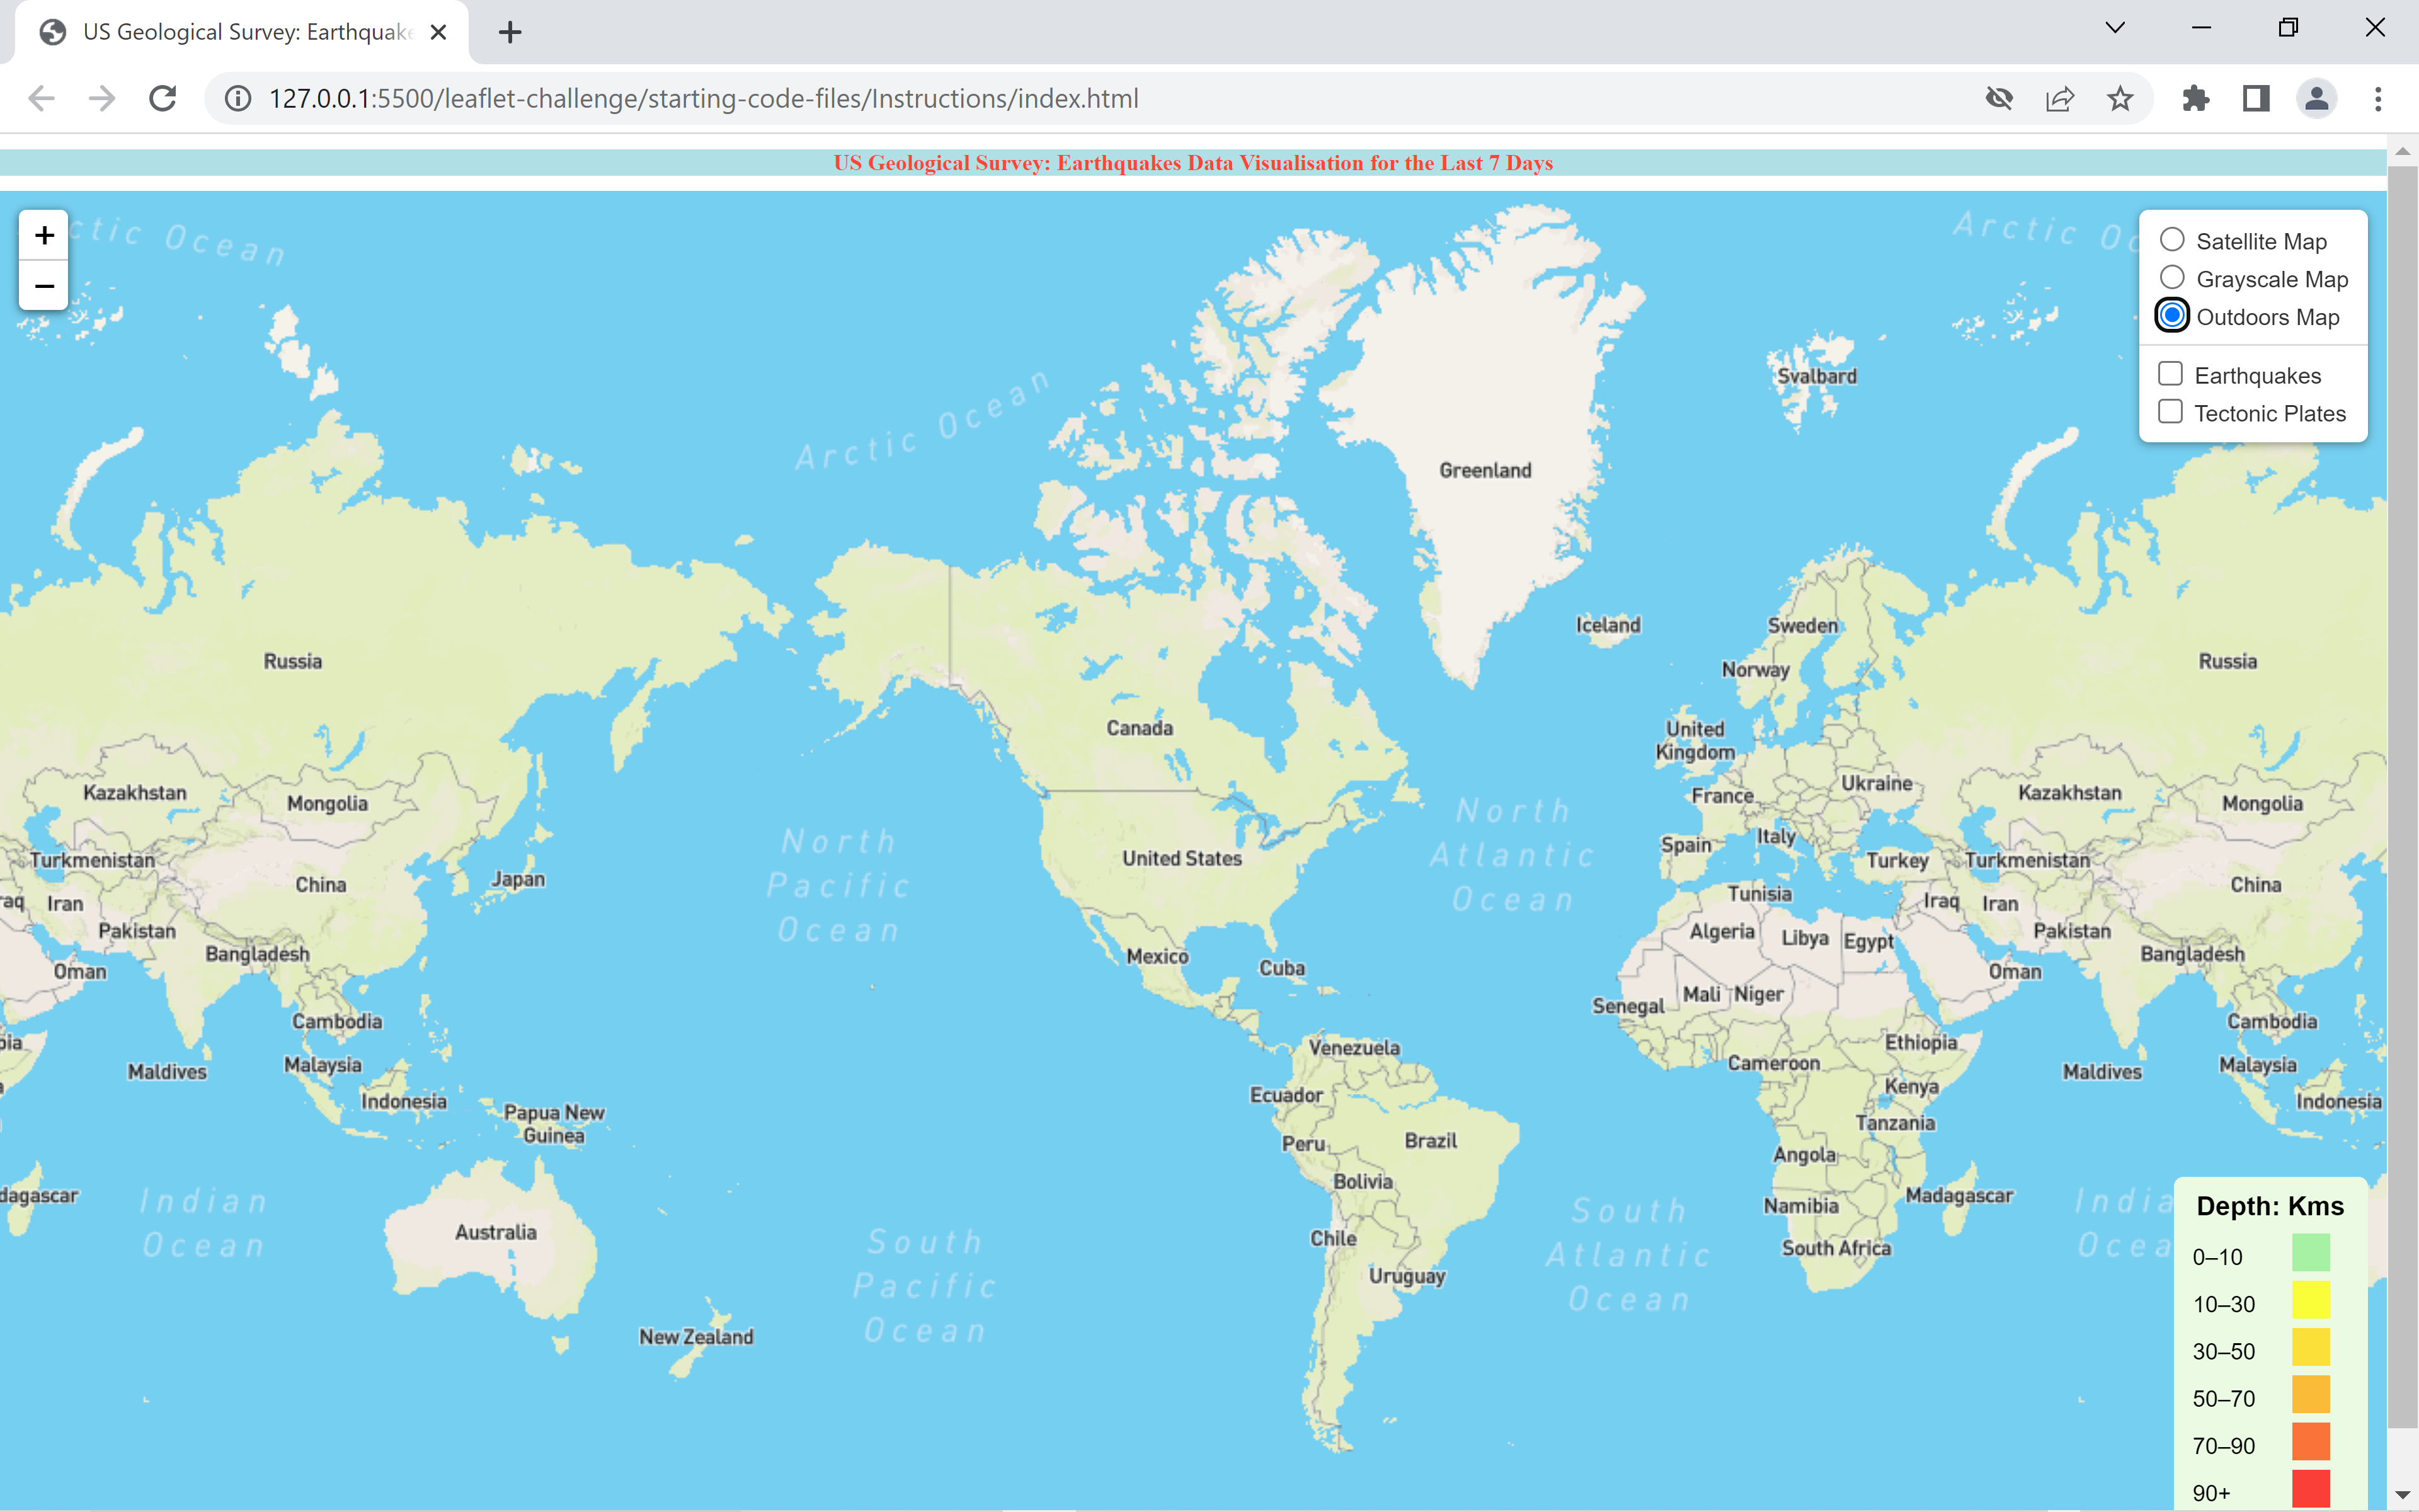This screenshot has width=2419, height=1512.
Task: Share this page icon
Action: (x=2060, y=98)
